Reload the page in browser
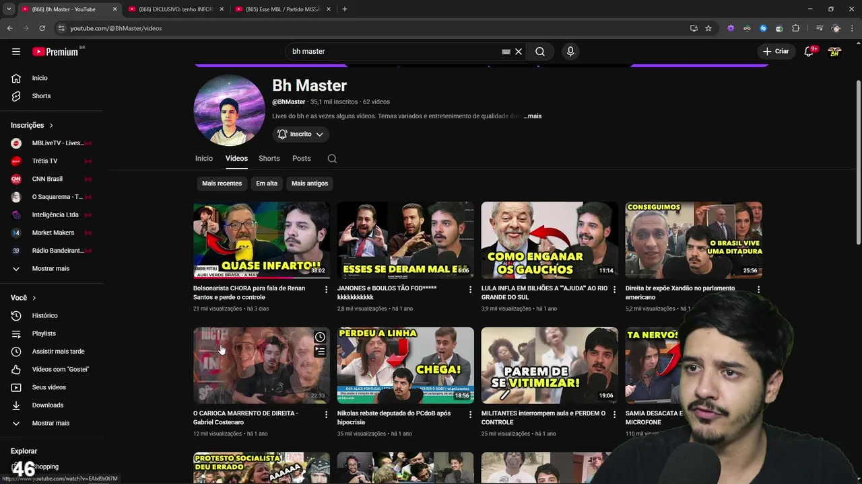Screen dimensions: 862x484 coord(42,28)
